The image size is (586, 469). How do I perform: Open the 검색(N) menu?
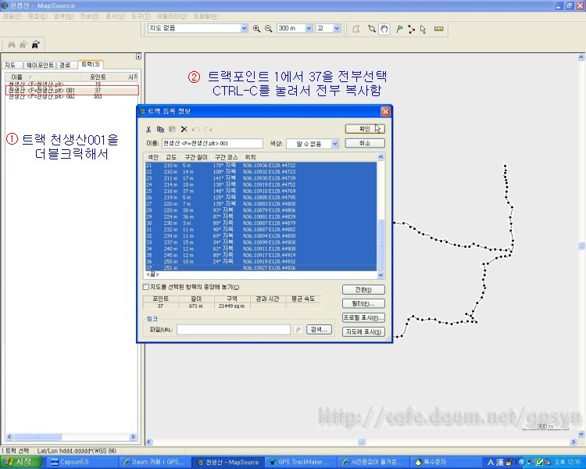pos(63,16)
